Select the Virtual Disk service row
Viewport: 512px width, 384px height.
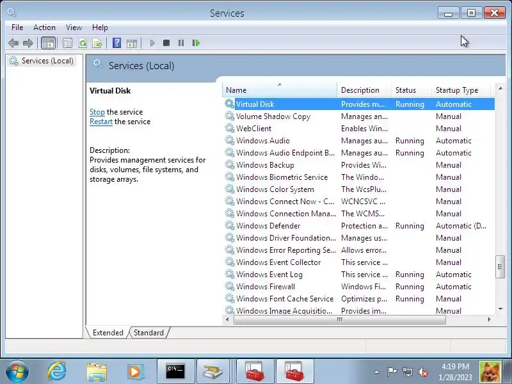pos(358,104)
